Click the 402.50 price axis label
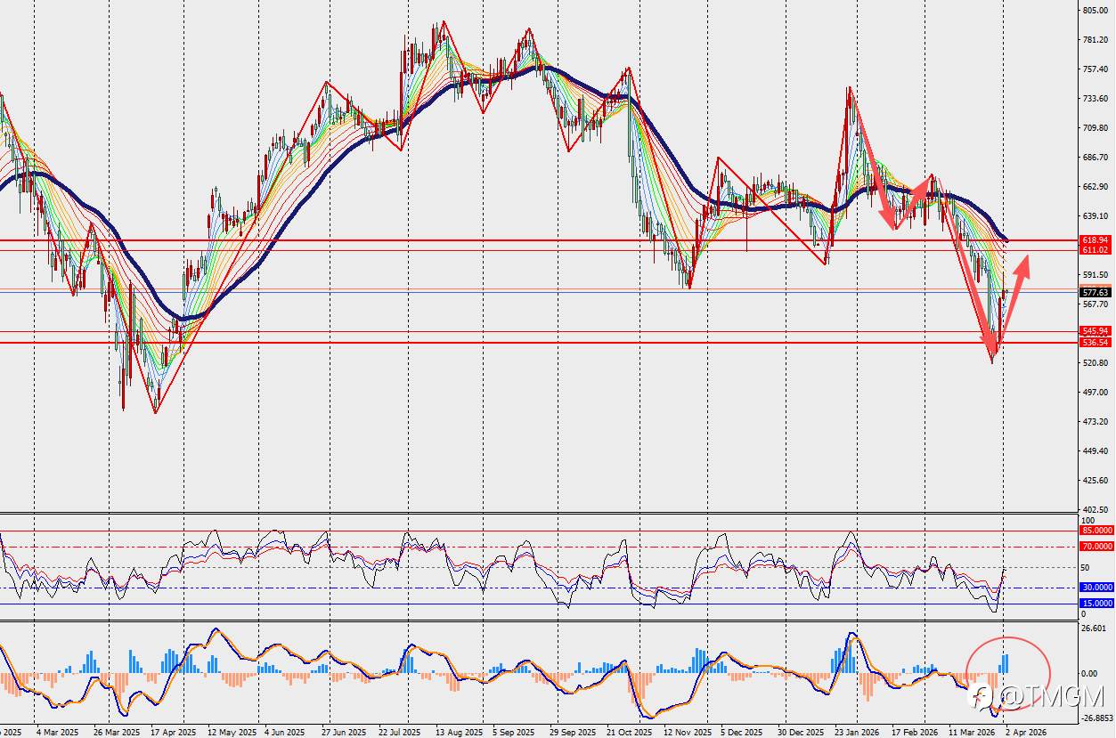The width and height of the screenshot is (1116, 738). tap(1095, 510)
